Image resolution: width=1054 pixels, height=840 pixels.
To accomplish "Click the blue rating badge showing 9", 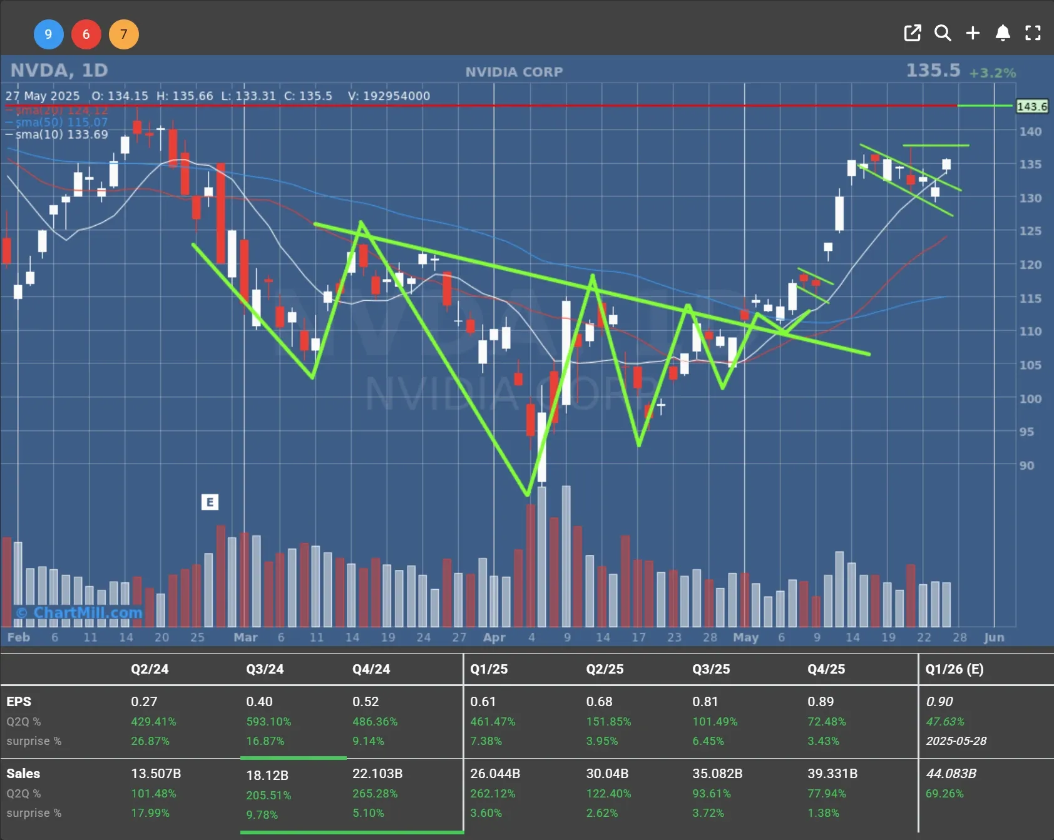I will point(48,34).
